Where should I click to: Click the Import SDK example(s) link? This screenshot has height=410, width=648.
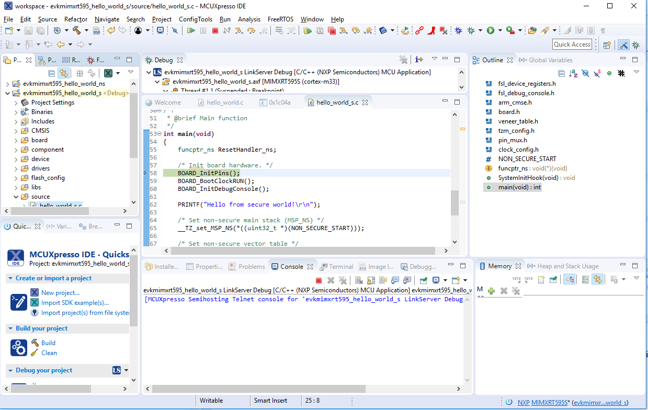75,302
